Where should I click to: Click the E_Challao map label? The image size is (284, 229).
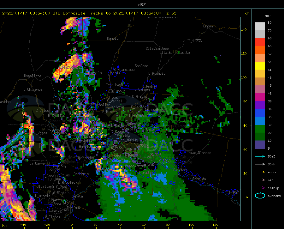click(x=56, y=116)
